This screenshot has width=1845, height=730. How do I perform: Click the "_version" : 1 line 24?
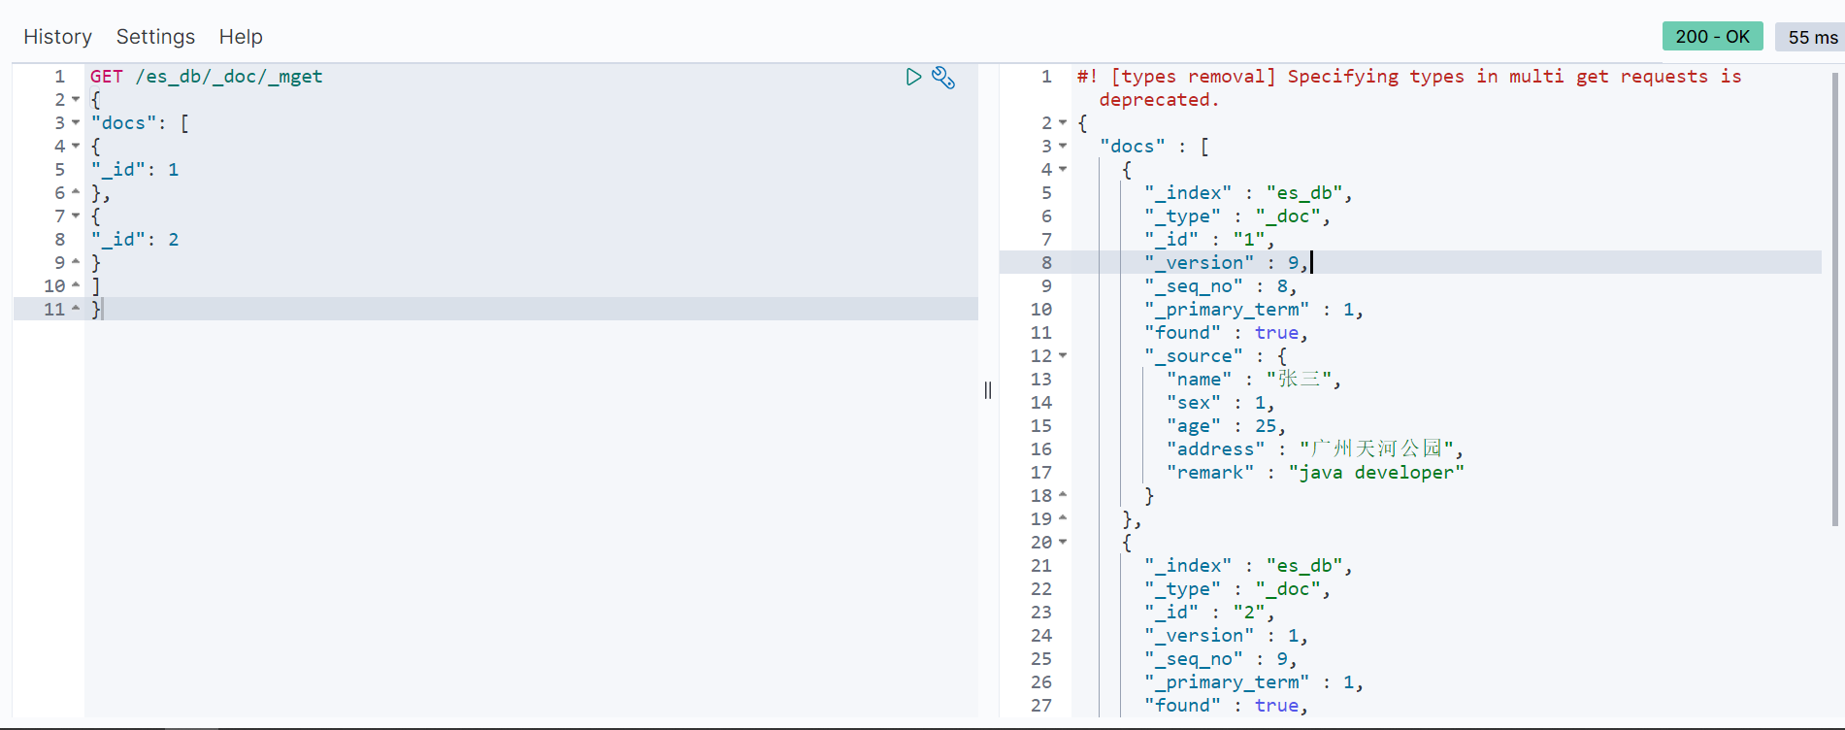pos(1227,636)
